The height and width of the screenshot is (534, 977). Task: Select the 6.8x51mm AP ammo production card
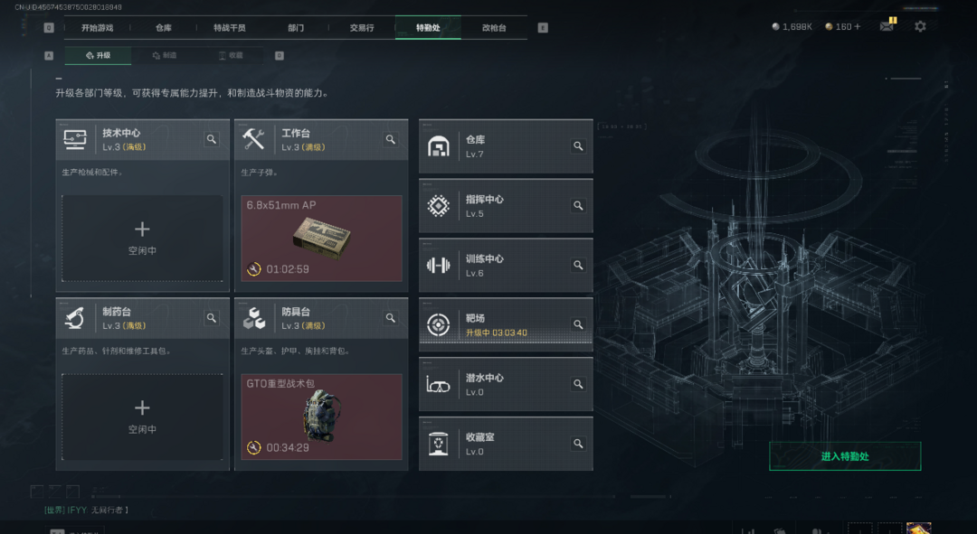click(x=321, y=239)
